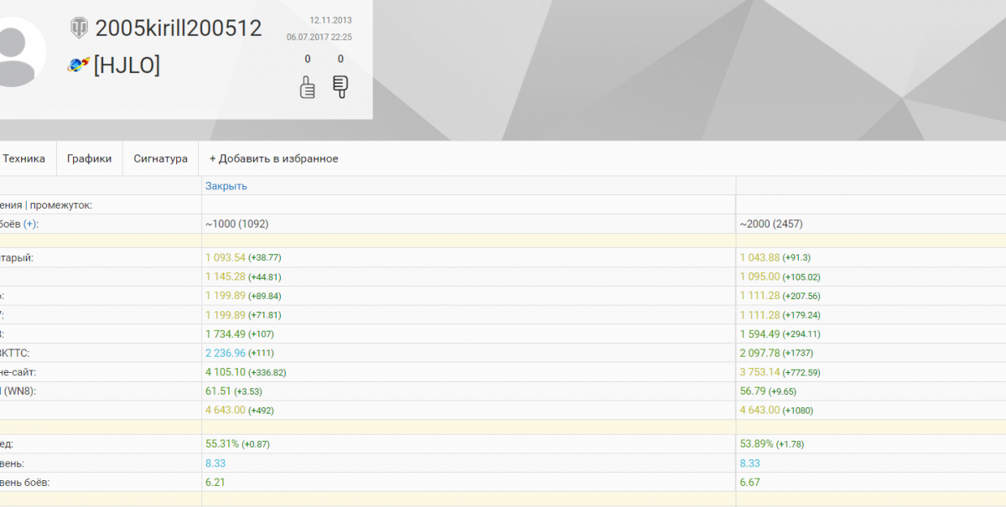Click the player avatar picture
1006x507 pixels.
click(x=17, y=52)
